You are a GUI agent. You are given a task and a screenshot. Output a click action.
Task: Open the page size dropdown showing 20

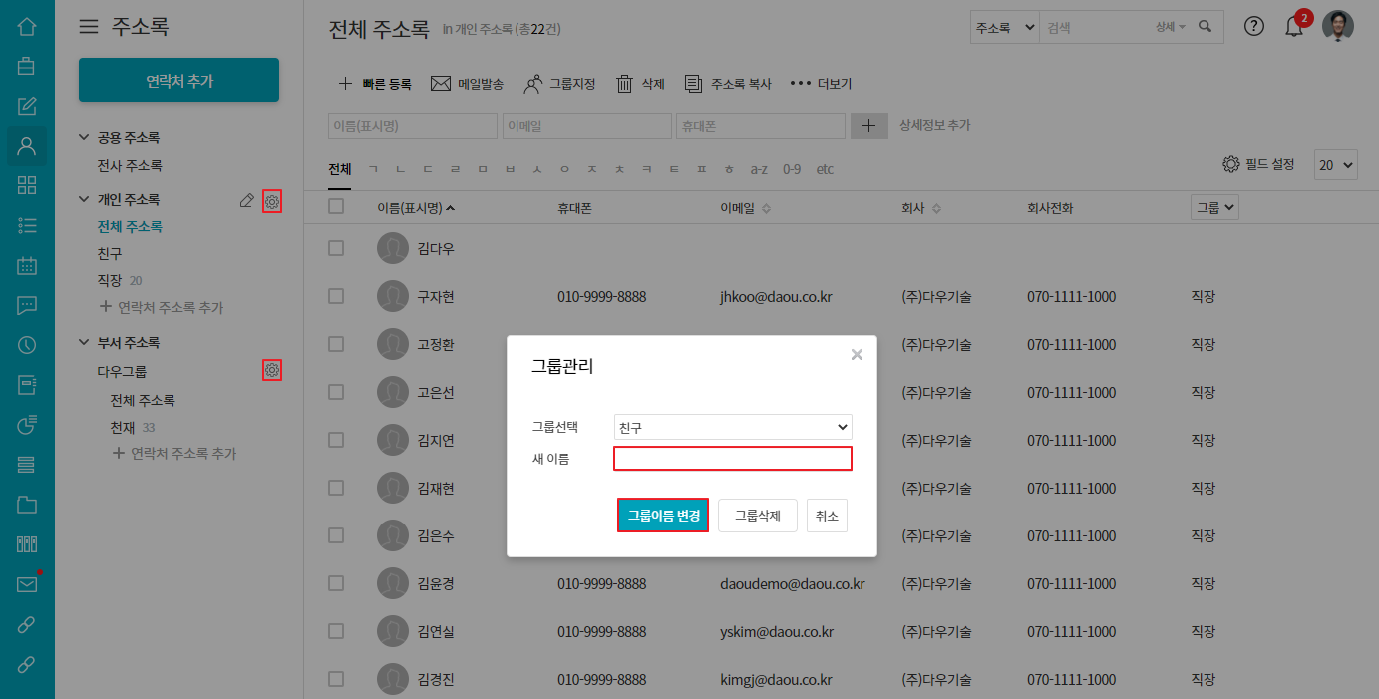click(x=1336, y=166)
